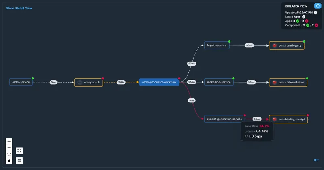Select the oms.pubsub component node

click(x=88, y=82)
